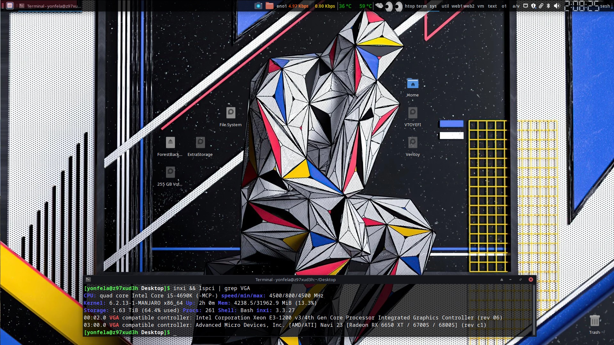Viewport: 614px width, 345px height.
Task: Switch to the term workspace
Action: click(421, 6)
